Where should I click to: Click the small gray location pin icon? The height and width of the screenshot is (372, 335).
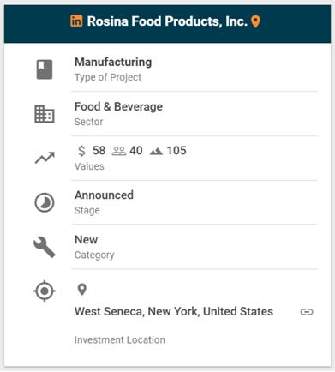82,290
